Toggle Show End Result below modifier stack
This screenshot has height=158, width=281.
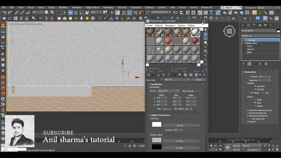coord(249,64)
